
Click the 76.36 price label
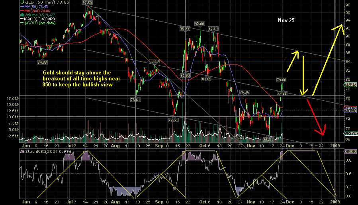point(245,92)
